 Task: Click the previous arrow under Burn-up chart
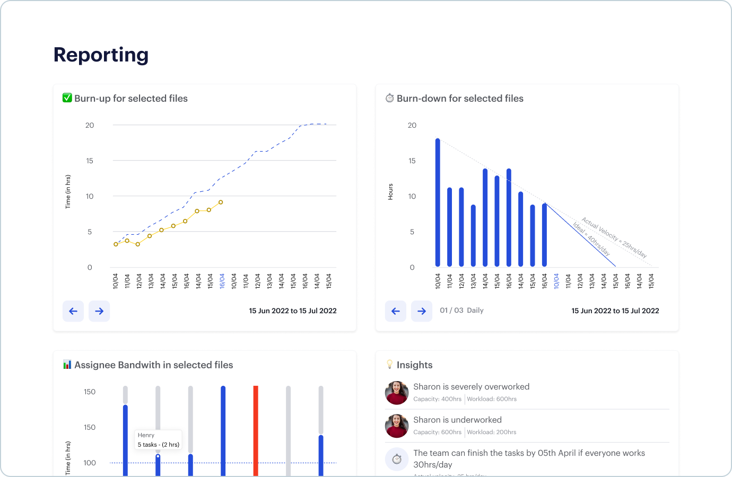(x=73, y=311)
